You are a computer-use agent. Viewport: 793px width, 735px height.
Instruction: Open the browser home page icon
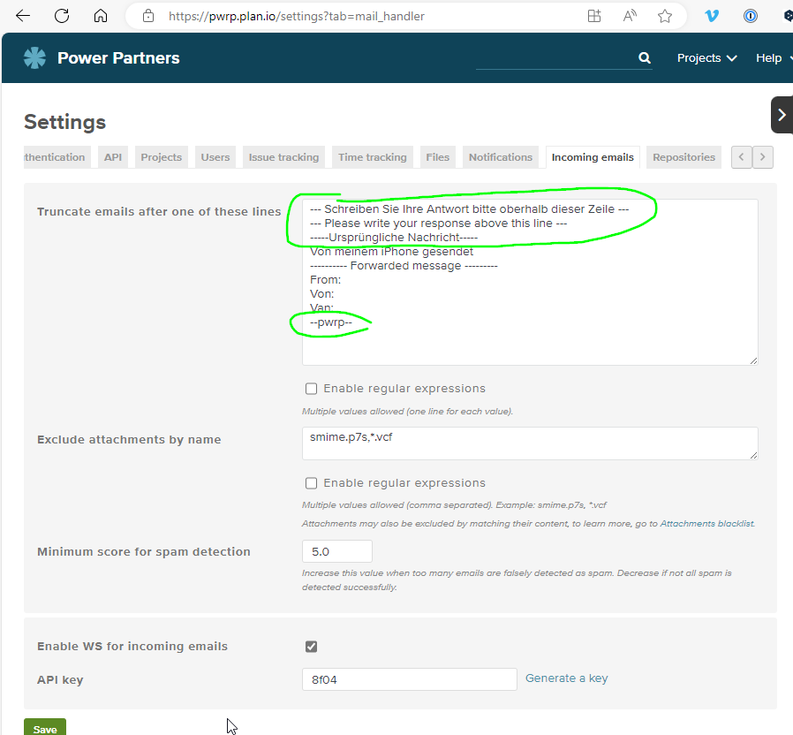101,16
